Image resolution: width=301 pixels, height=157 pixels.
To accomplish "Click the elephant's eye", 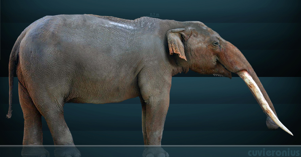I will coord(216,43).
